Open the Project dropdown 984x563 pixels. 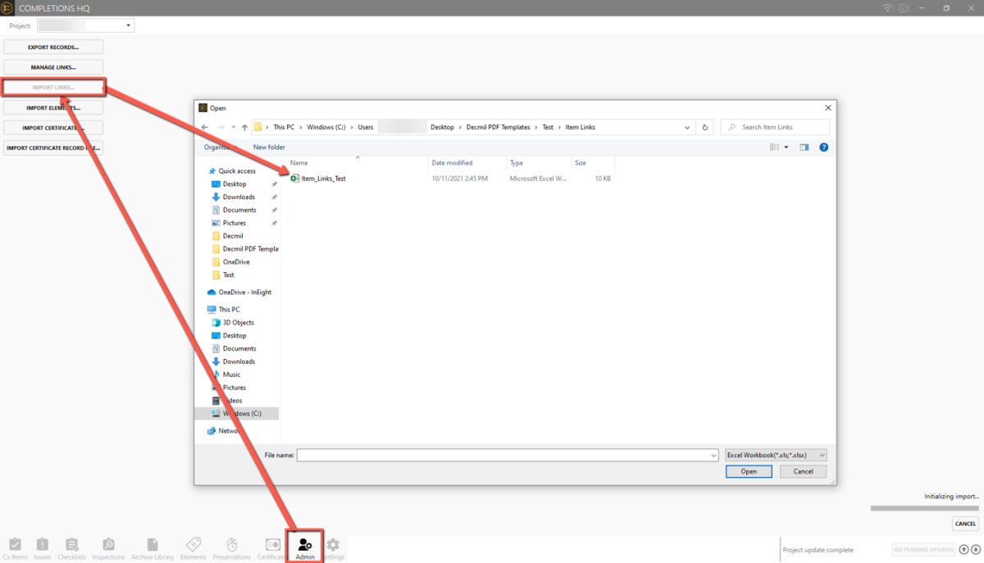coord(84,26)
